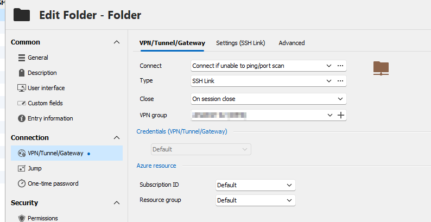Click the black folder icon in header
Screen dimensions: 431x222
pos(22,15)
